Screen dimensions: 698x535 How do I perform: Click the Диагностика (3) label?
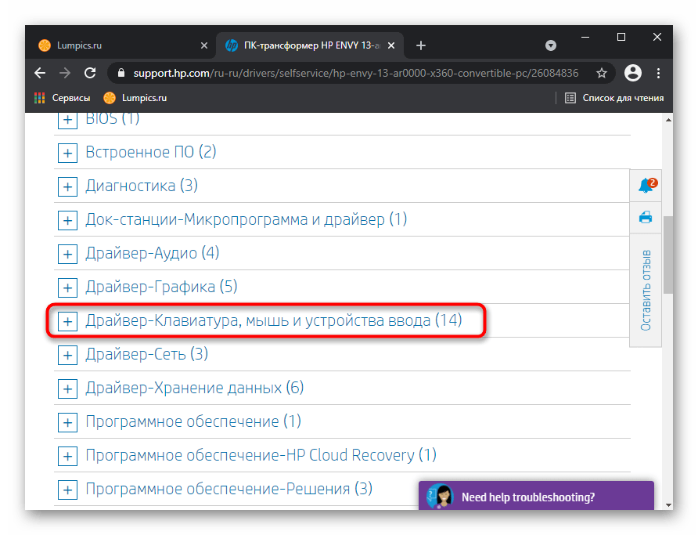point(142,186)
